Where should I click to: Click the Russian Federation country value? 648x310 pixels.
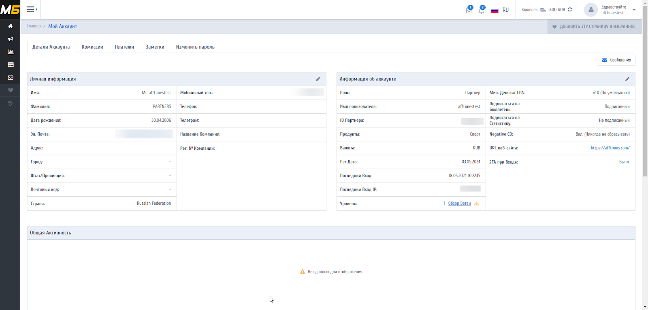tap(154, 204)
